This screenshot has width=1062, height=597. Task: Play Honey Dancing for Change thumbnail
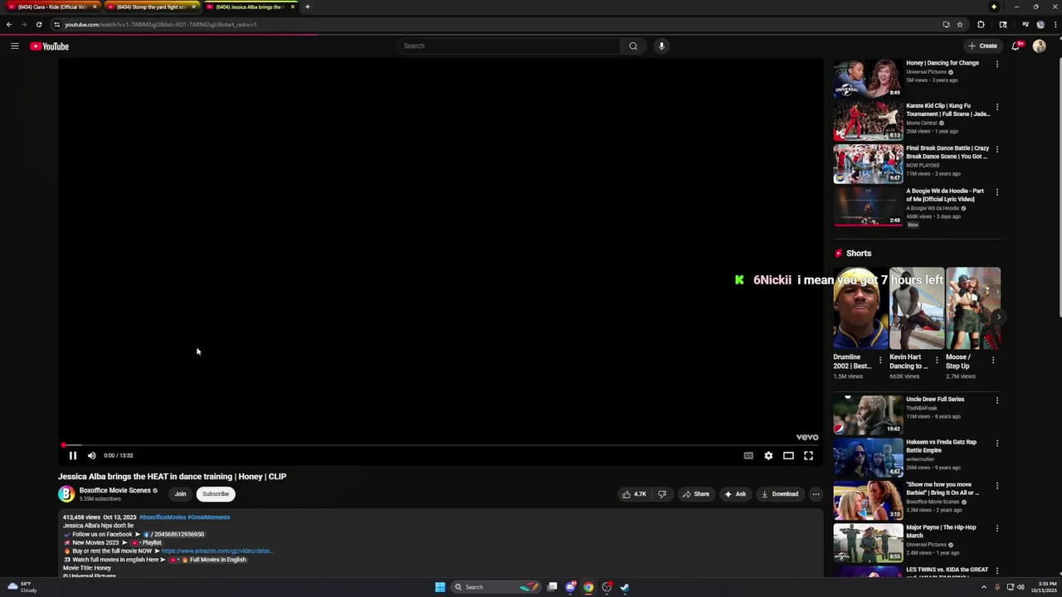click(x=868, y=78)
